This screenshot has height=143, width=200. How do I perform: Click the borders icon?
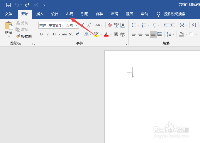tap(191, 34)
